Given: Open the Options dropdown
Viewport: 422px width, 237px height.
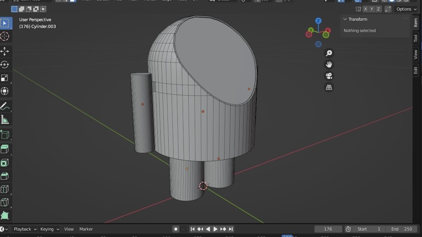Looking at the screenshot, I should (406, 9).
